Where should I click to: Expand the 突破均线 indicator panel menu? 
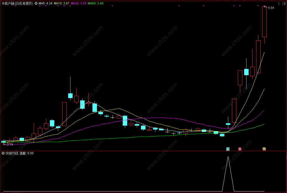tap(3, 153)
